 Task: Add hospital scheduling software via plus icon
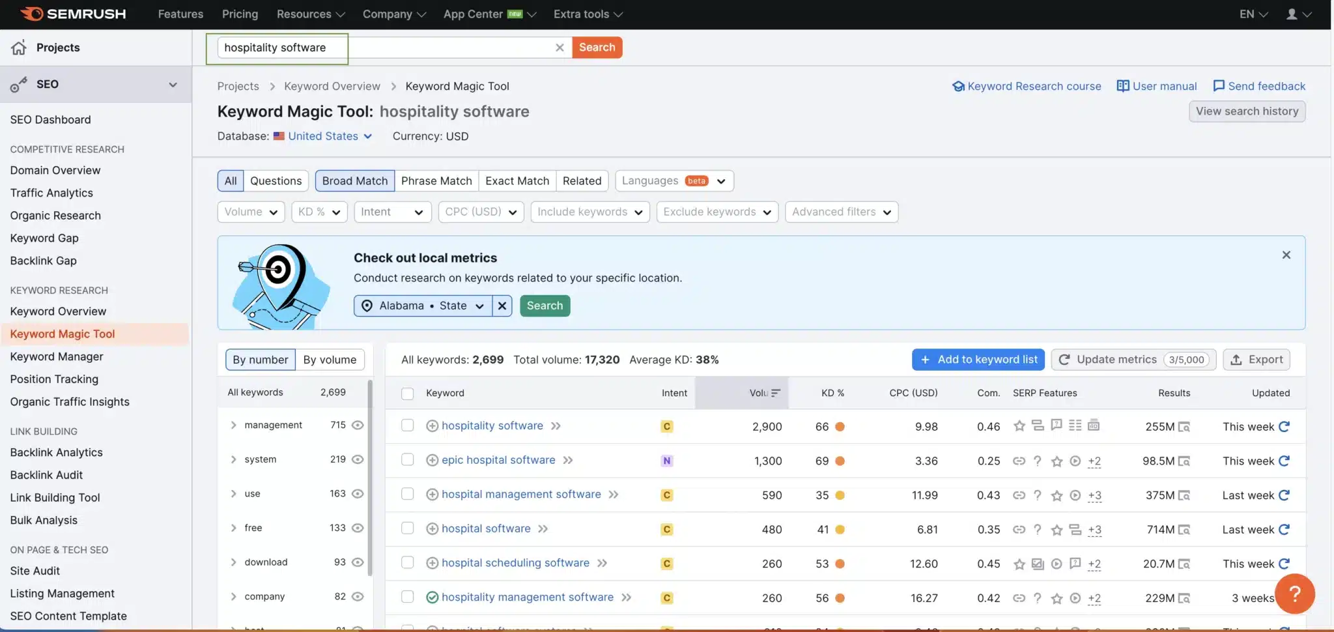(x=432, y=564)
